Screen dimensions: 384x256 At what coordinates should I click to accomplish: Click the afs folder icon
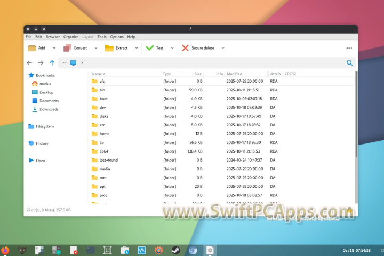click(94, 81)
